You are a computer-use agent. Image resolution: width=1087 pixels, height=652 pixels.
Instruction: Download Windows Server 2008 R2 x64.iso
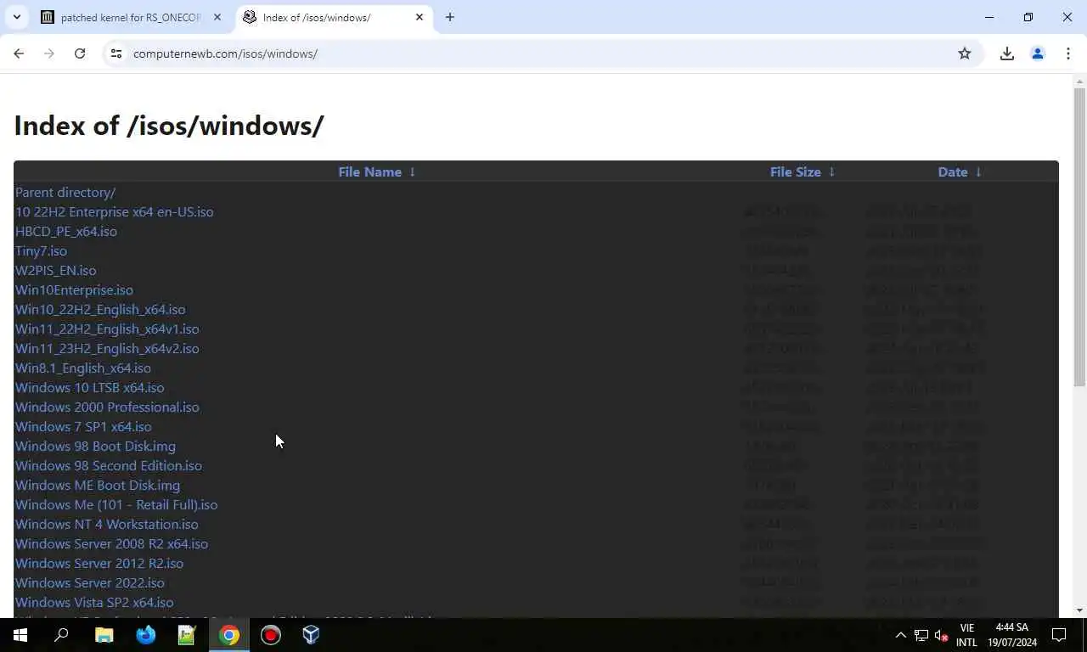[x=111, y=543]
